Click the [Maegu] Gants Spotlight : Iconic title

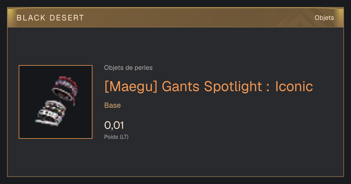click(x=209, y=86)
